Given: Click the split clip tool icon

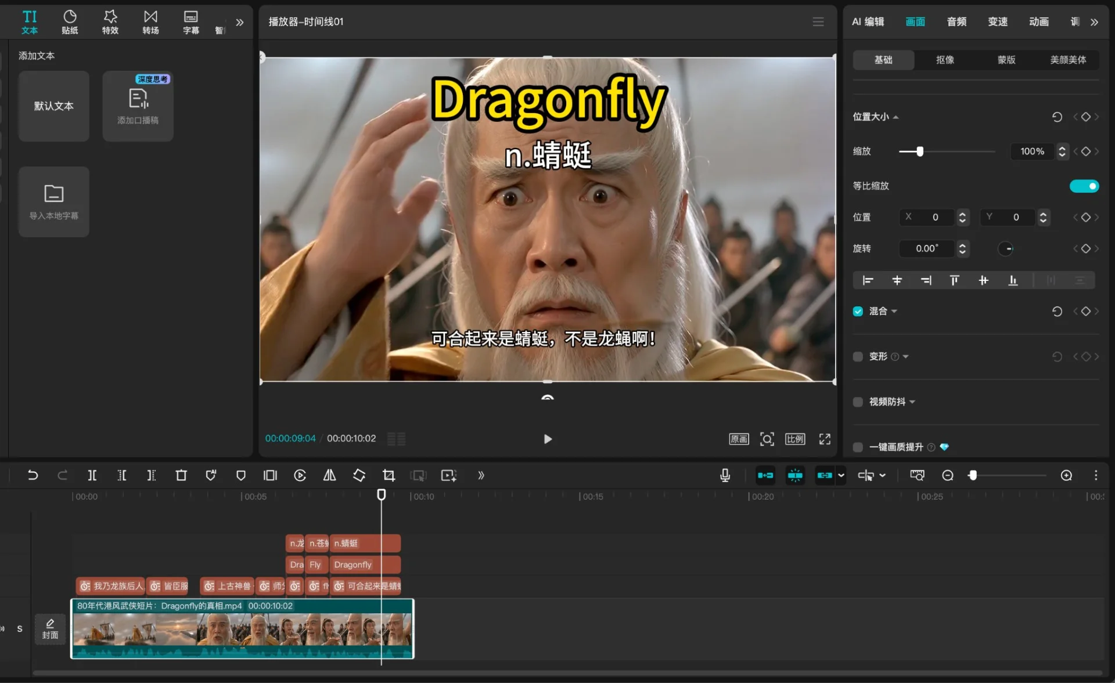Looking at the screenshot, I should click(x=92, y=476).
